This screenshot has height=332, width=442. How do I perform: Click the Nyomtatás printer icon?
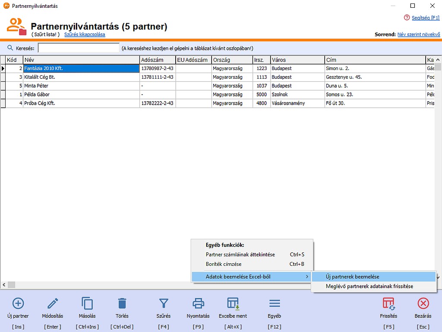pos(198,303)
